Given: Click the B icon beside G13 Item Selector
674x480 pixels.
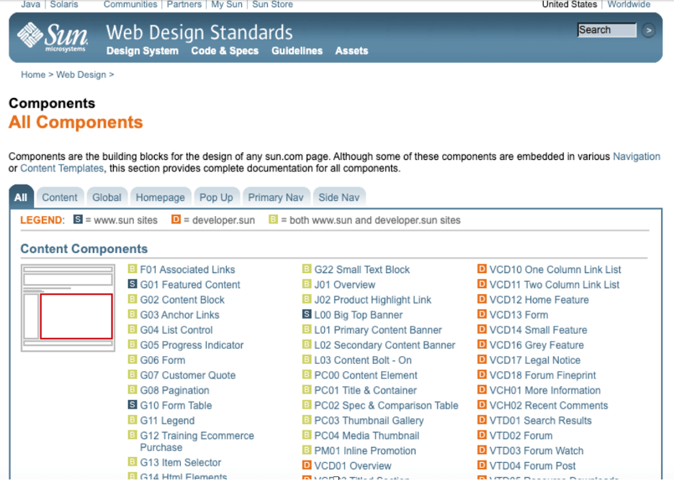Looking at the screenshot, I should point(132,461).
